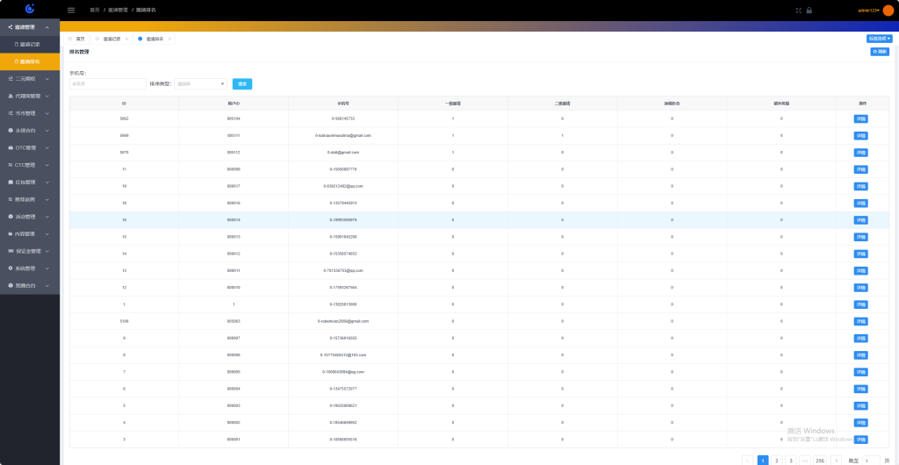Select 邀请记录 in the sidebar submenu
This screenshot has height=465, width=899.
click(x=30, y=44)
